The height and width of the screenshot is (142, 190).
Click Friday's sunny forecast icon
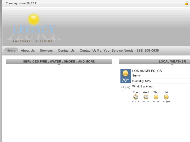(166, 97)
